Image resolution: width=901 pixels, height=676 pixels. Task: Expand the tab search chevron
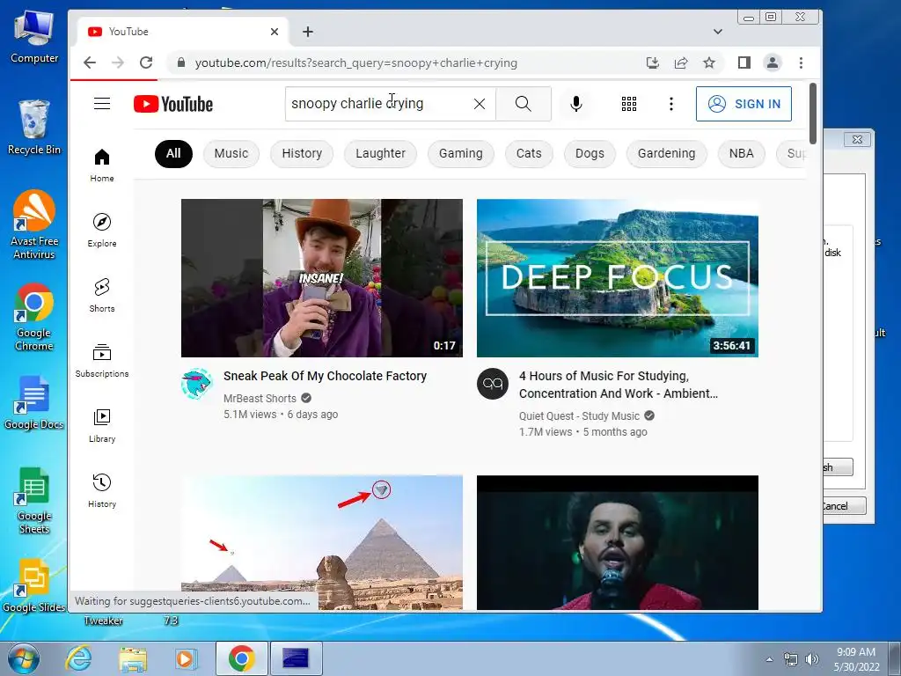718,32
